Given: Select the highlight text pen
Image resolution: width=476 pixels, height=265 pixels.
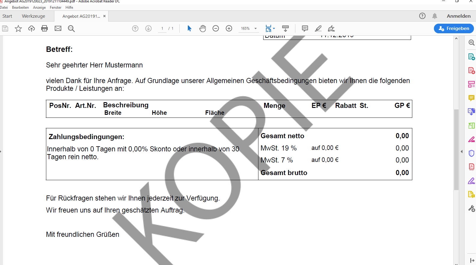Looking at the screenshot, I should click(x=318, y=28).
